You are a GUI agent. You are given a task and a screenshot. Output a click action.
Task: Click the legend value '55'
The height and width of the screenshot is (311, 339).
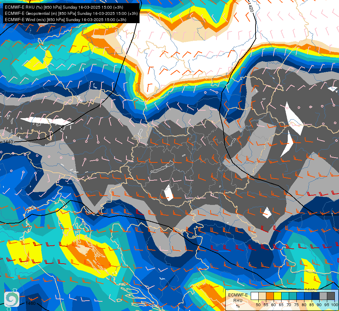coord(266,305)
